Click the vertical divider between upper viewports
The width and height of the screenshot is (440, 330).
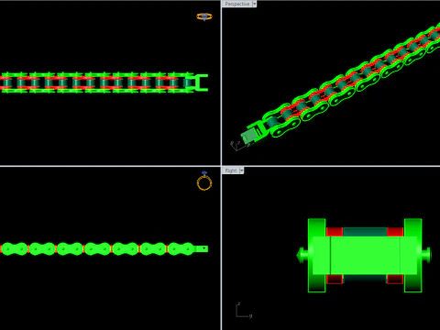[221, 82]
